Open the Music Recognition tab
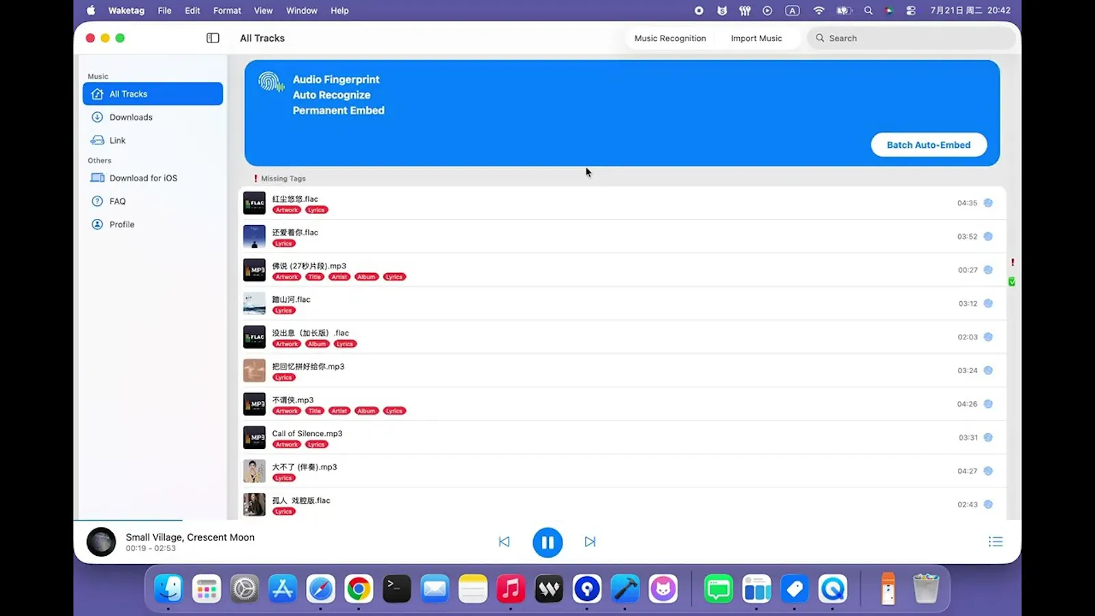Screen dimensions: 1095x616 (x=670, y=38)
